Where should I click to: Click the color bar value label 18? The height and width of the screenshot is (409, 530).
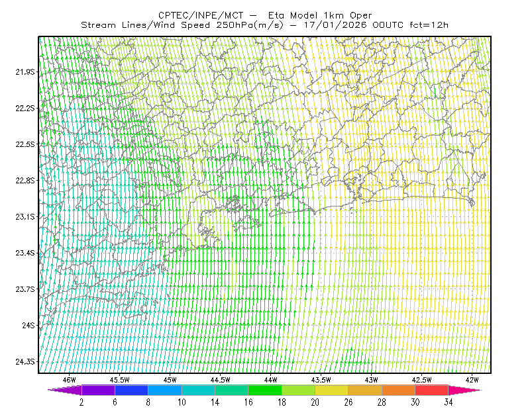point(282,402)
